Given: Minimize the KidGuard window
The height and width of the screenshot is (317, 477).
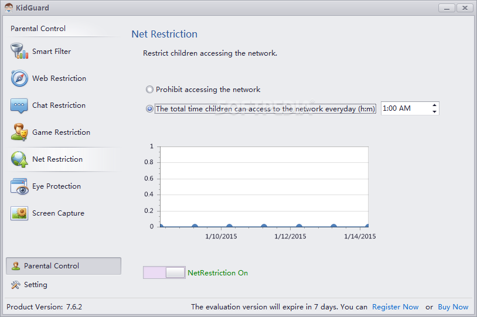Looking at the screenshot, I should pos(447,8).
